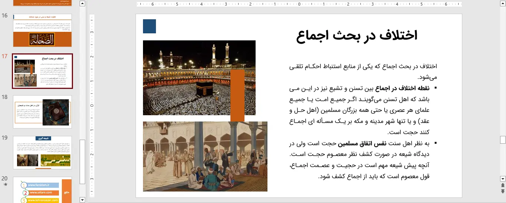This screenshot has width=506, height=203.
Task: Click the Previous Slide double-arrow button
Action: 503,185
